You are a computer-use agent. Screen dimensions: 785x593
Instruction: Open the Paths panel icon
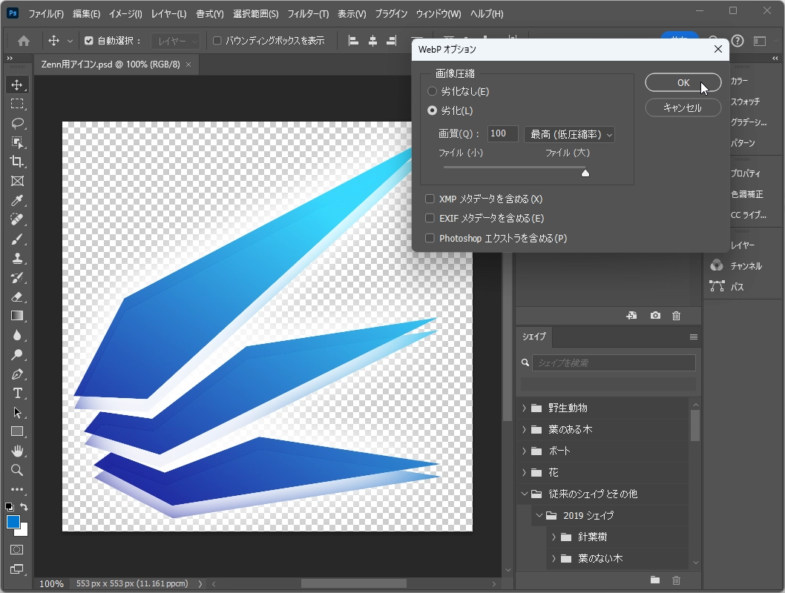coord(717,287)
